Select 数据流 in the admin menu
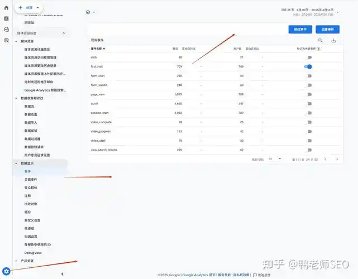 click(x=29, y=107)
